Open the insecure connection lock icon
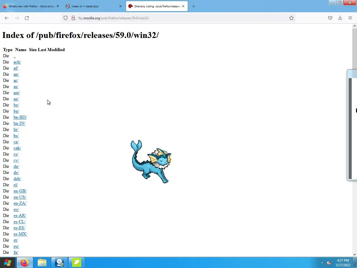 [x=73, y=18]
